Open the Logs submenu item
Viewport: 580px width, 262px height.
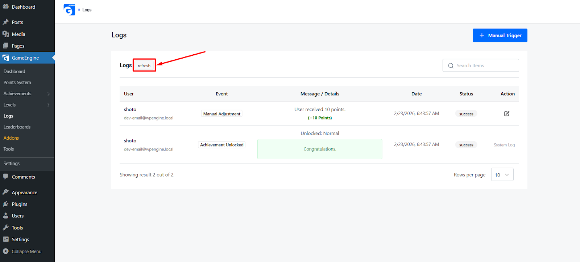click(x=8, y=116)
